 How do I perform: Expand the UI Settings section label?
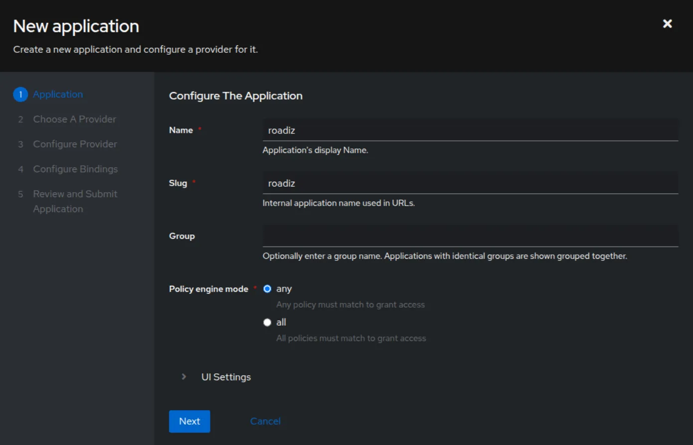pos(226,377)
